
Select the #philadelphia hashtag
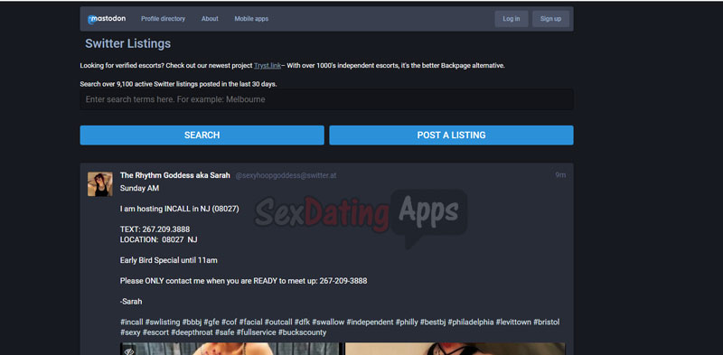point(470,322)
